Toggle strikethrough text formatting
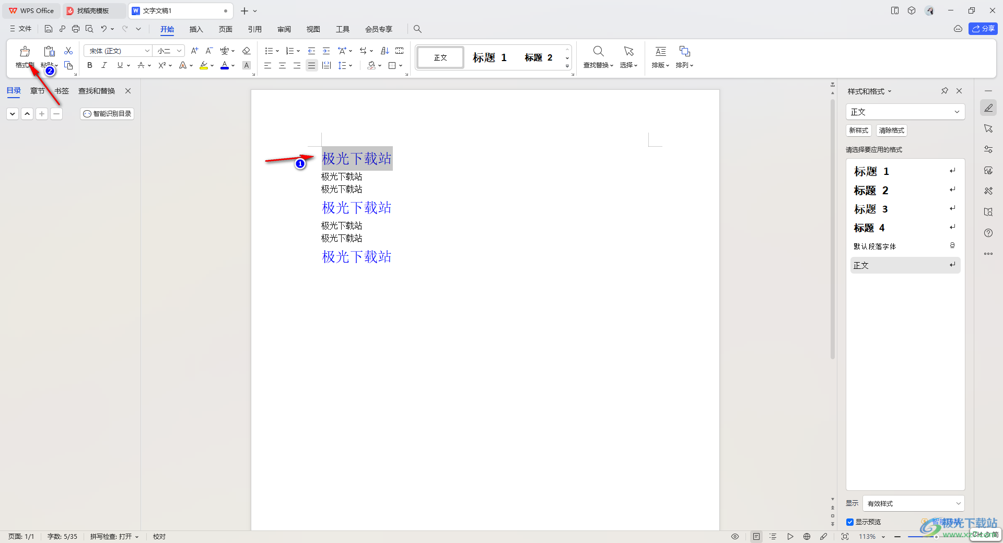The height and width of the screenshot is (543, 1003). 141,65
